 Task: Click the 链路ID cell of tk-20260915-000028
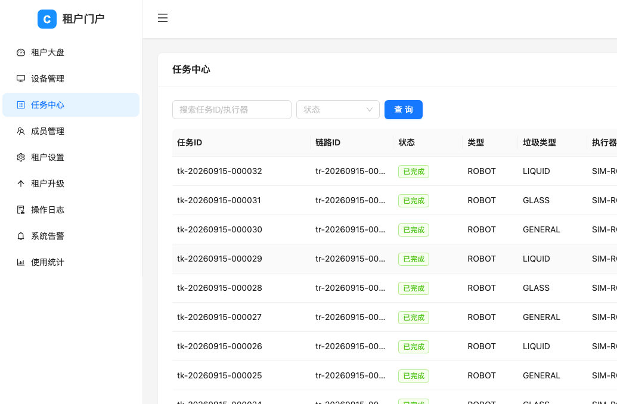tap(350, 288)
